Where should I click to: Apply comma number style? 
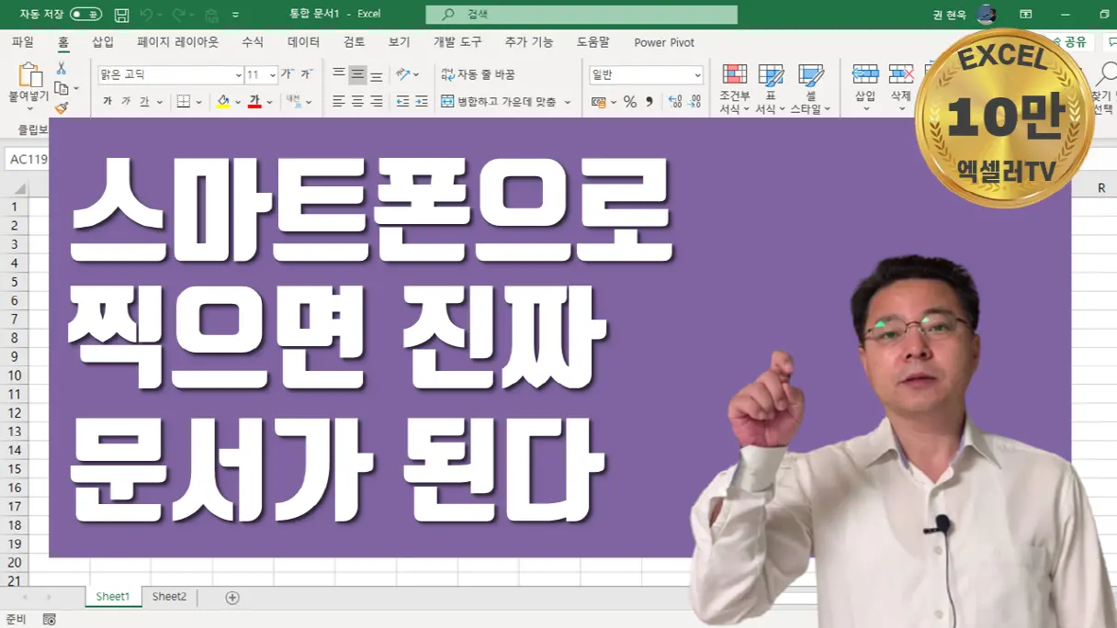(x=648, y=100)
